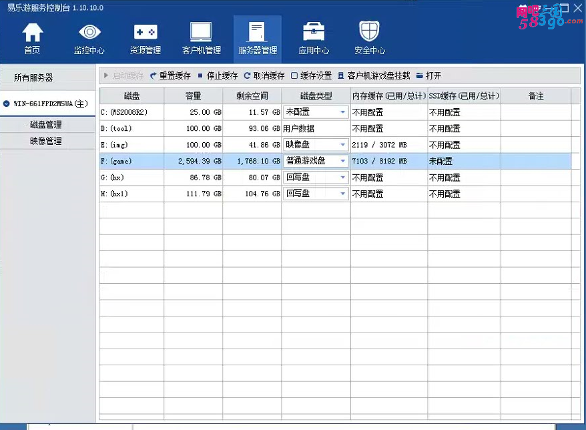Open the 首页 home icon
Viewport: 586px width, 430px height.
[x=32, y=39]
